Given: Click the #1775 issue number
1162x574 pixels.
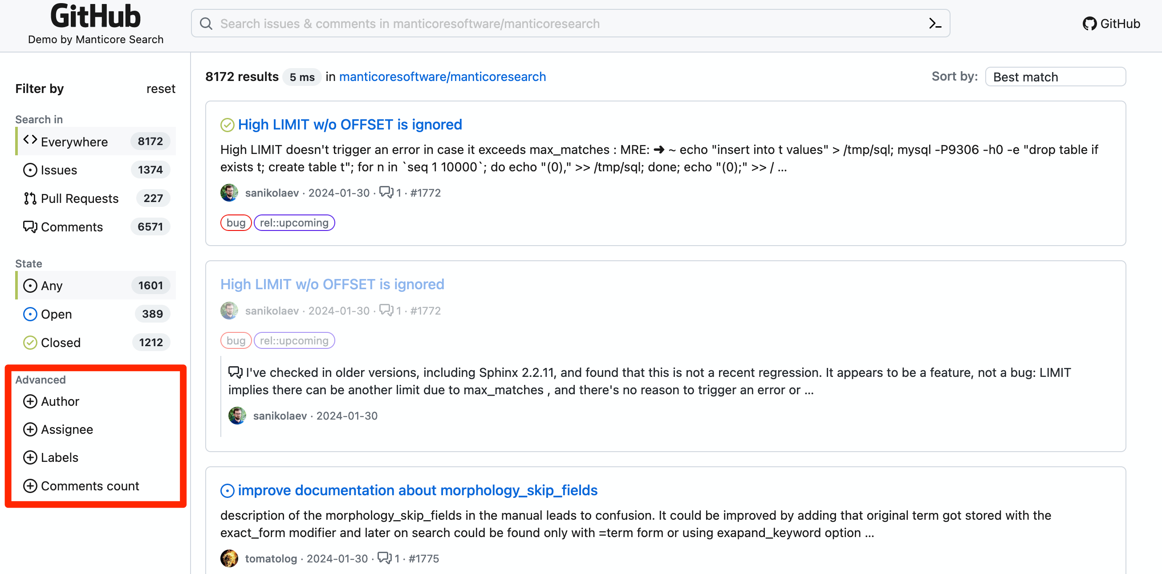Looking at the screenshot, I should click(x=423, y=558).
